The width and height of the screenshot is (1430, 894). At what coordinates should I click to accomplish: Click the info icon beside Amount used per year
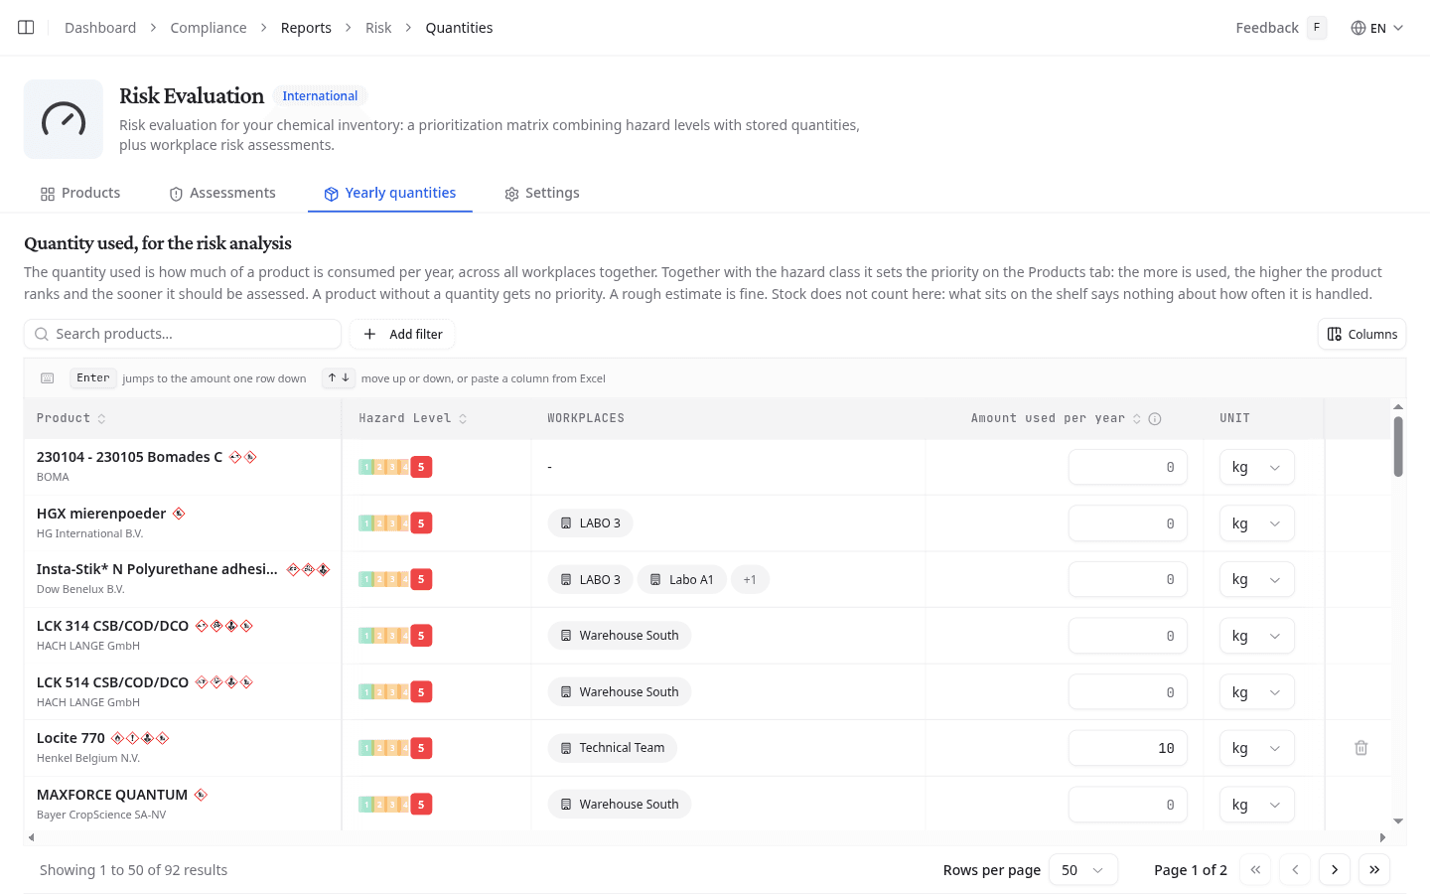click(x=1155, y=419)
